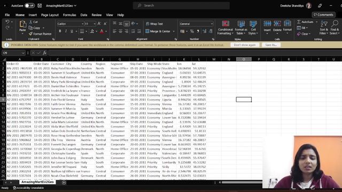Viewport: 342px width, 192px height.
Task: Click the Percent Style icon
Action: [x=192, y=31]
